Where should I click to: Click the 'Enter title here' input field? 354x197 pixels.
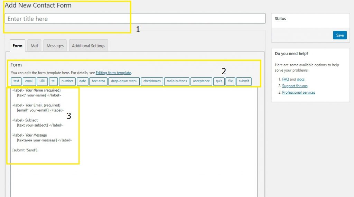click(x=135, y=19)
